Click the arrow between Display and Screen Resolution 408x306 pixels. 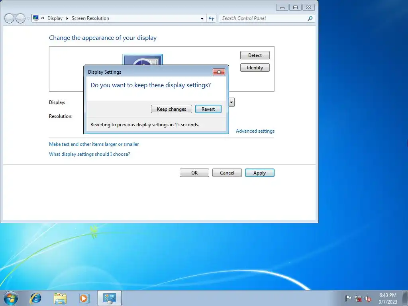(x=67, y=18)
